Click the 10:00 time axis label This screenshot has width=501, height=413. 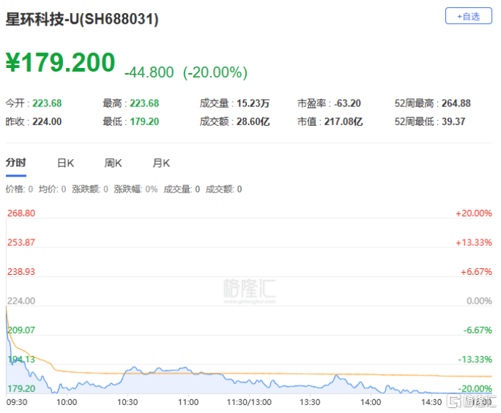tap(67, 402)
